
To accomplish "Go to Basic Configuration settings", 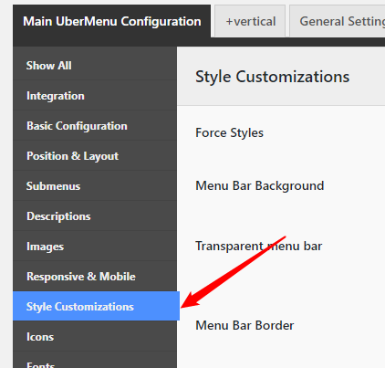I will point(95,126).
